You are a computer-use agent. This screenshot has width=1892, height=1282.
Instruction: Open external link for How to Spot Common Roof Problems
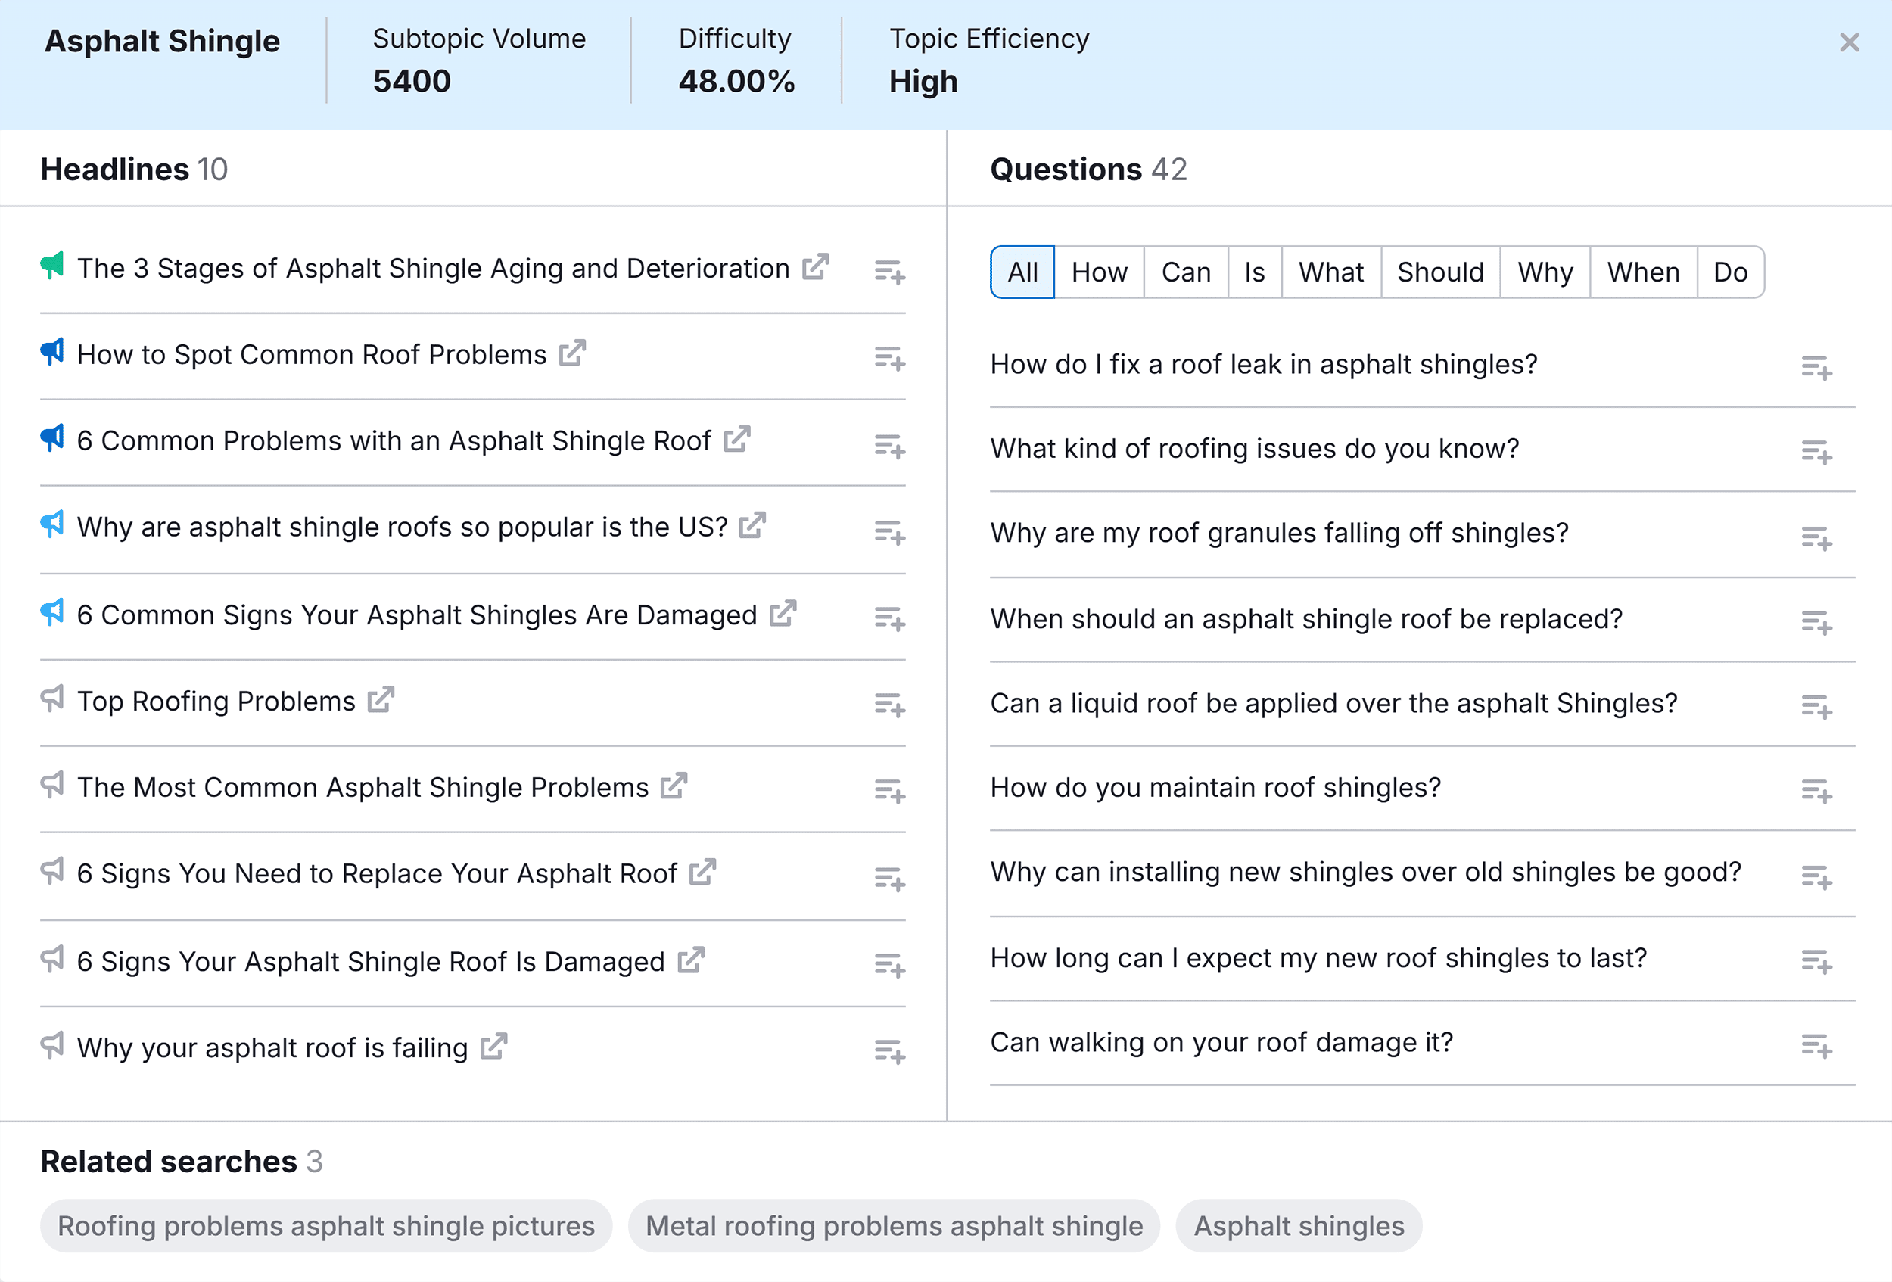point(574,352)
